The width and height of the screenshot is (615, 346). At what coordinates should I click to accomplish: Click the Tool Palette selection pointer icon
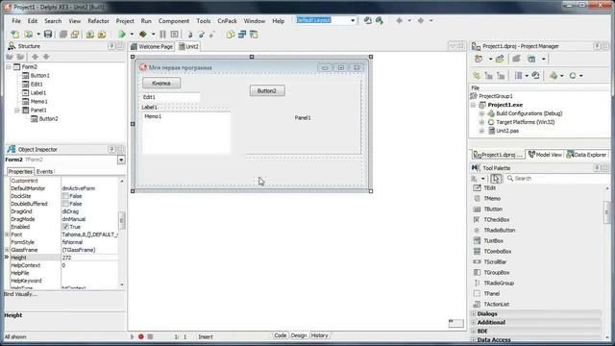click(x=496, y=179)
